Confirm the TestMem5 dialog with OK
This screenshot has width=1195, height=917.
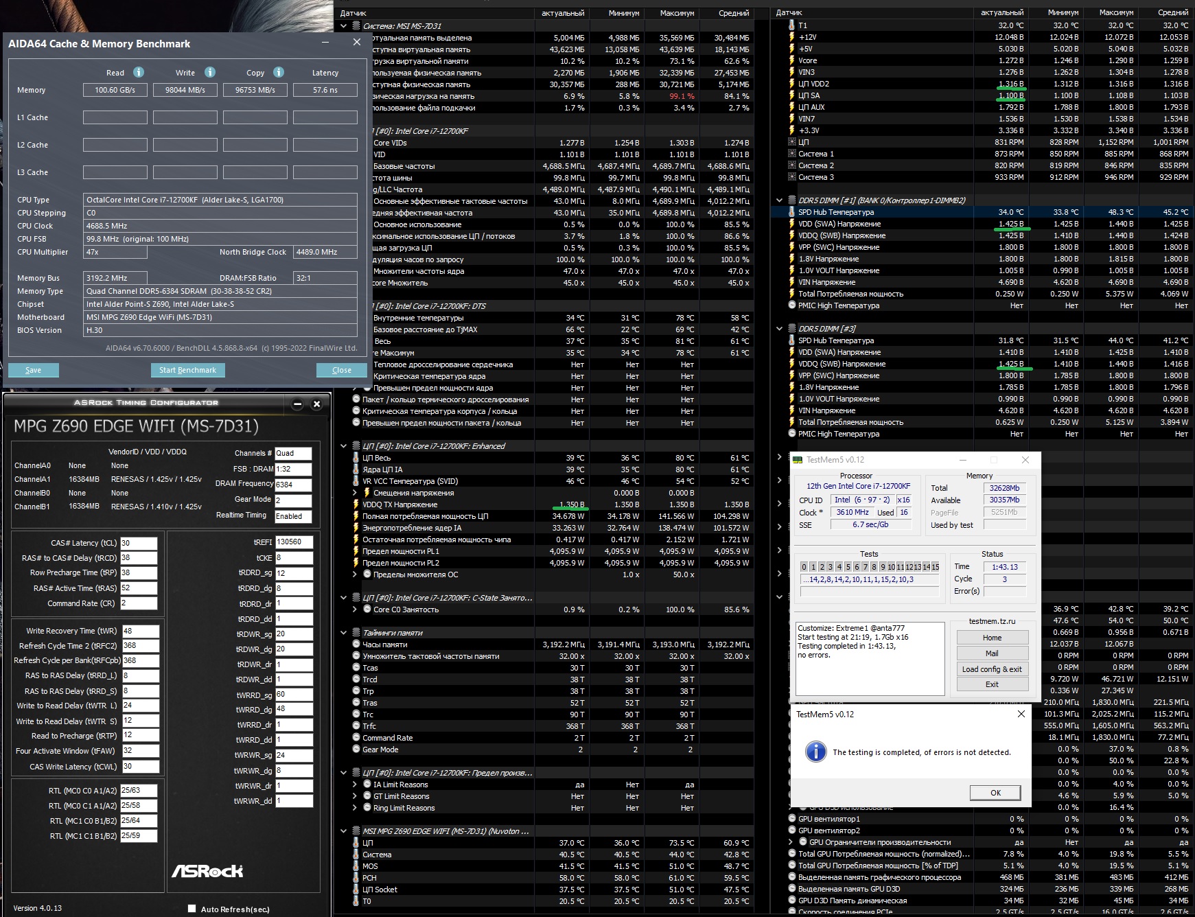pyautogui.click(x=995, y=793)
